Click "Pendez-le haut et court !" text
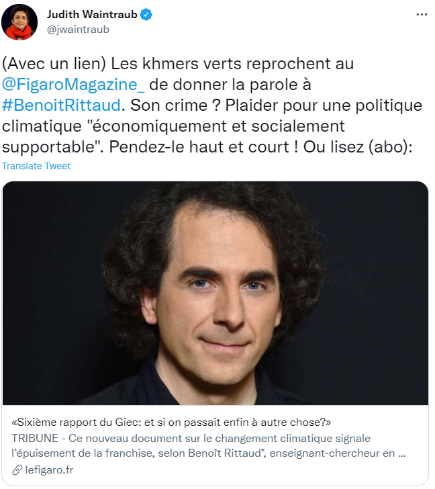435x489 pixels. pos(204,147)
